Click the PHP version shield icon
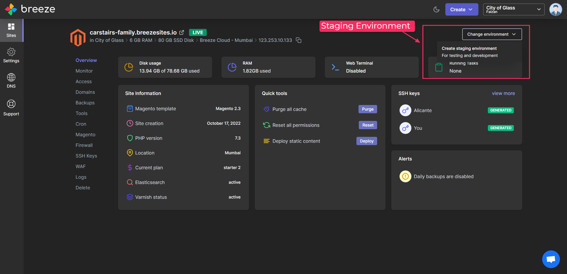Image resolution: width=567 pixels, height=274 pixels. pyautogui.click(x=130, y=138)
